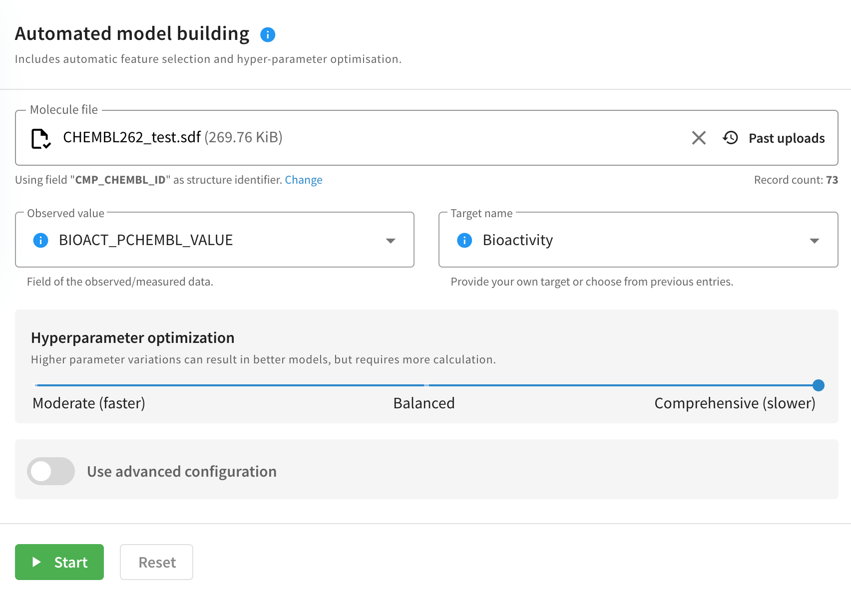Enable Use advanced configuration switch
This screenshot has width=851, height=595.
coord(51,471)
